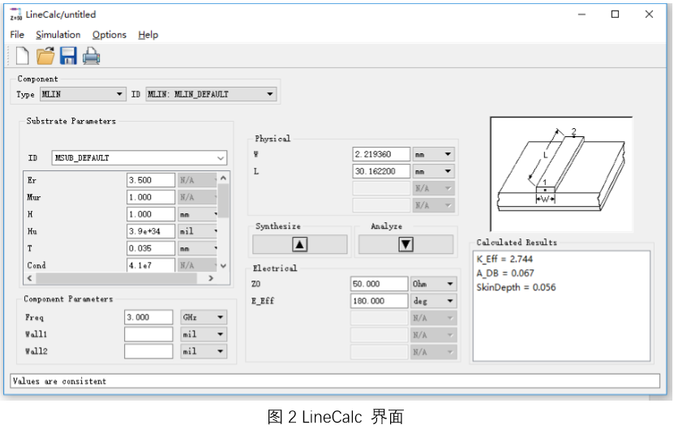Viewport: 674px width, 429px height.
Task: Open the Options menu
Action: (109, 35)
